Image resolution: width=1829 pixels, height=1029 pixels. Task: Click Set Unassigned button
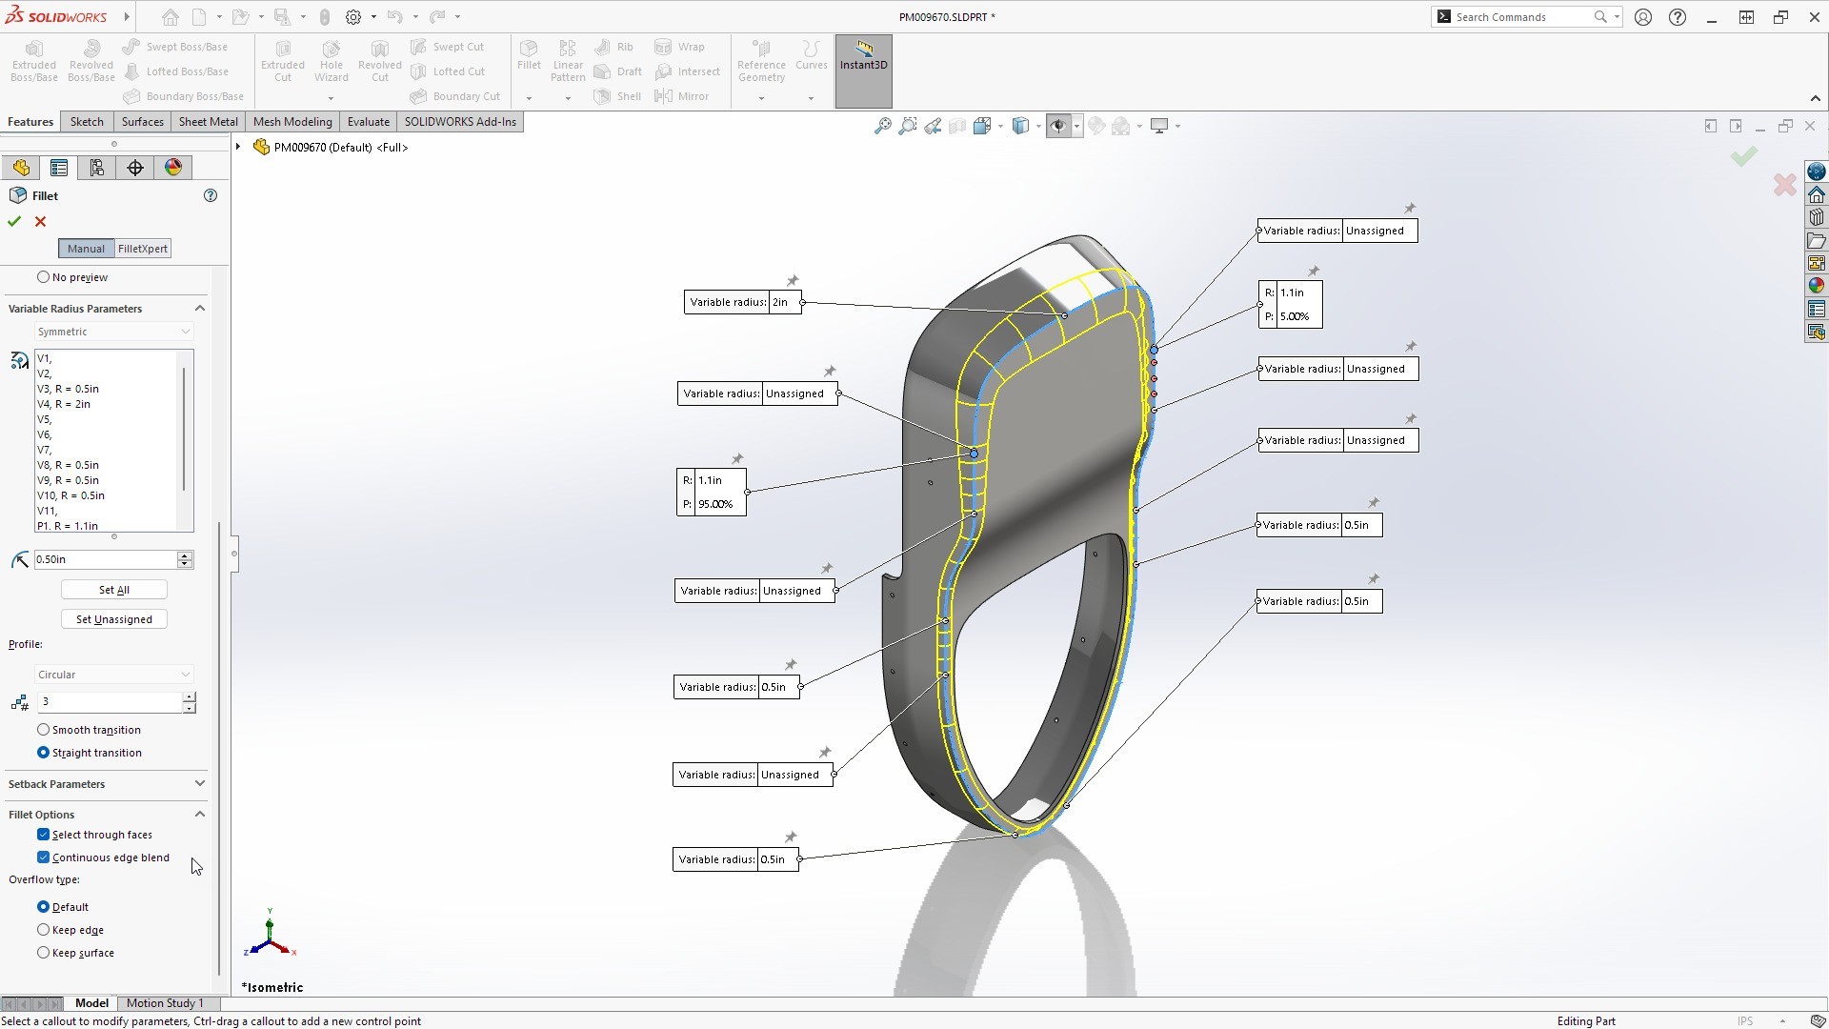[114, 618]
